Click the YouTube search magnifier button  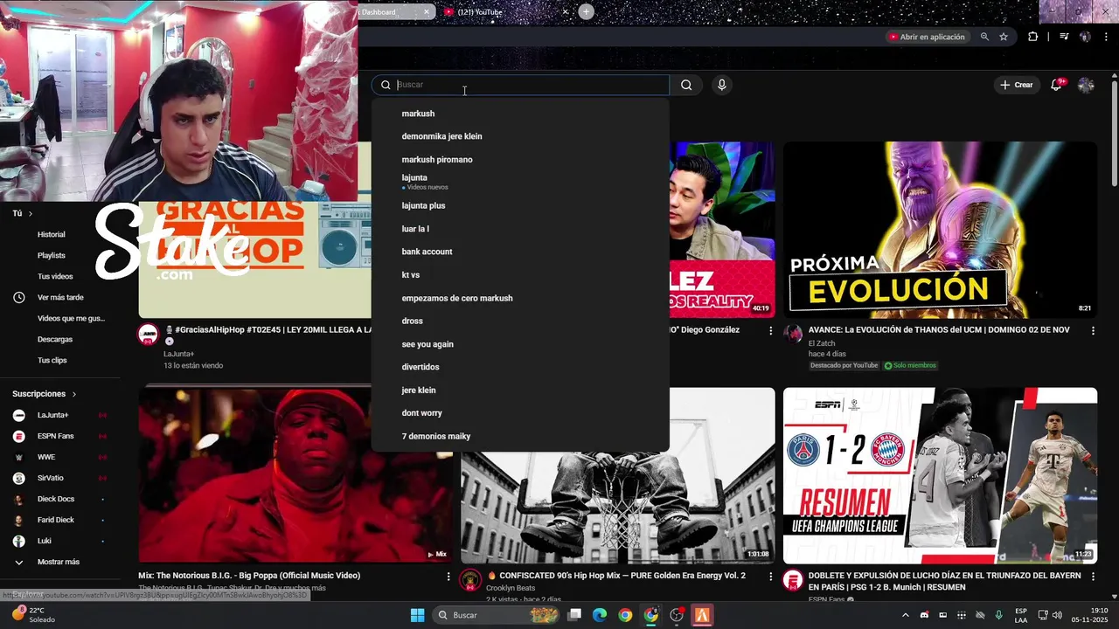point(686,85)
